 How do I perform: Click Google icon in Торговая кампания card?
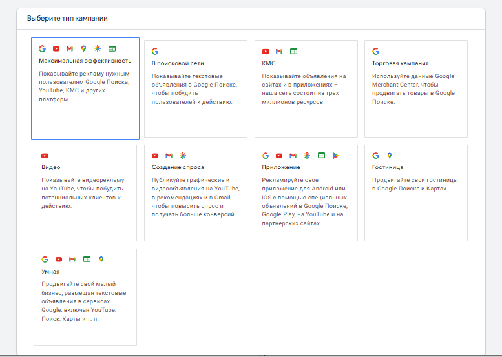coord(375,51)
